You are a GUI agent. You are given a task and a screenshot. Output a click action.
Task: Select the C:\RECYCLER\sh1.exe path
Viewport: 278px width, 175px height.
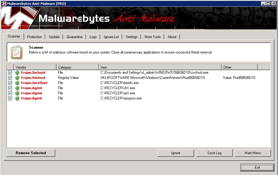click(118, 88)
